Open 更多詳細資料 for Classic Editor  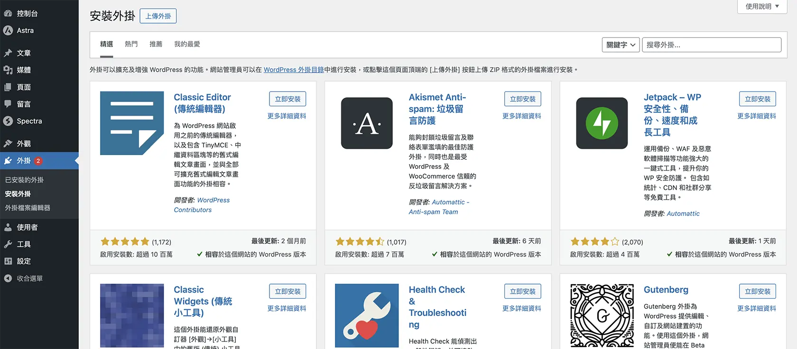pyautogui.click(x=287, y=116)
